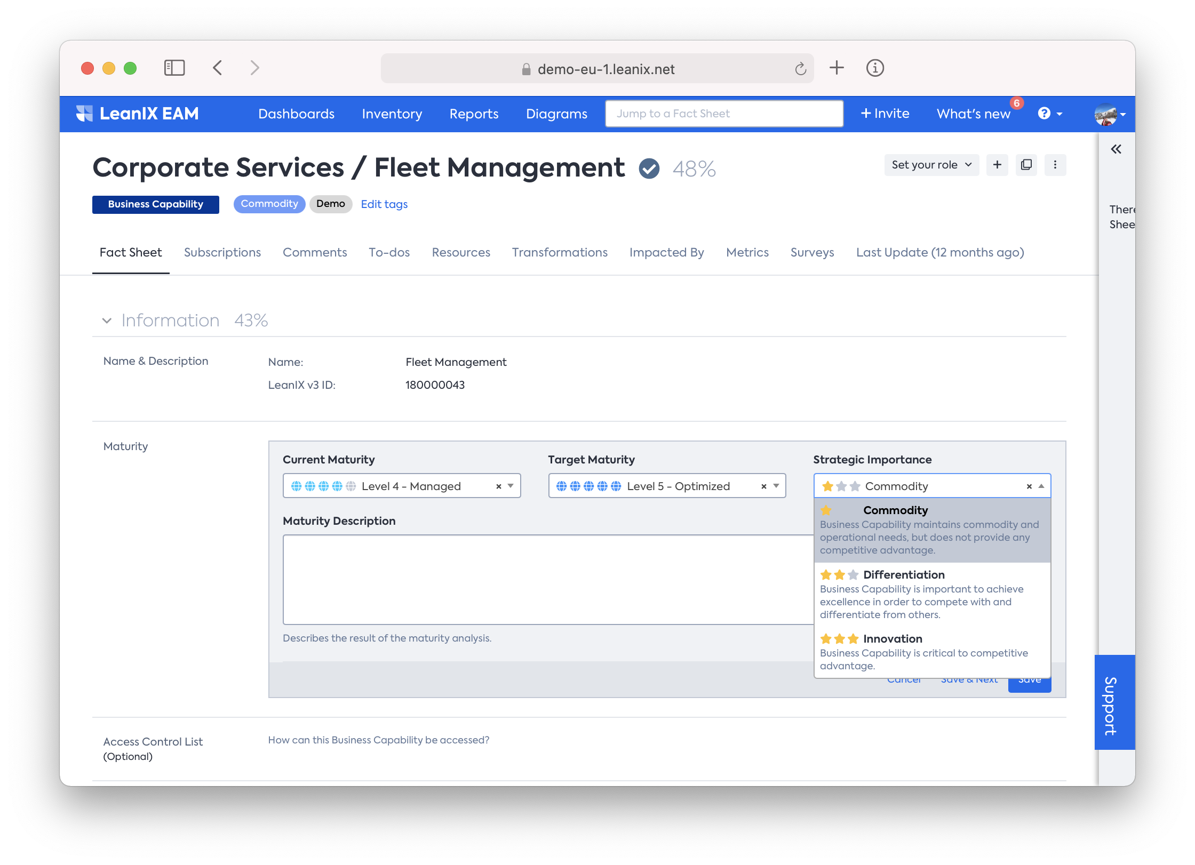
Task: Toggle the browser sidebar icon
Action: pyautogui.click(x=174, y=68)
